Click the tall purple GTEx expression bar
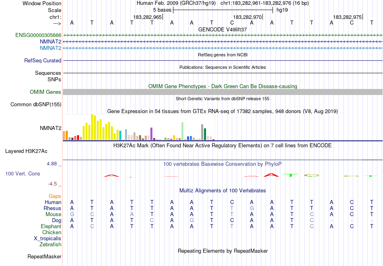 point(152,134)
